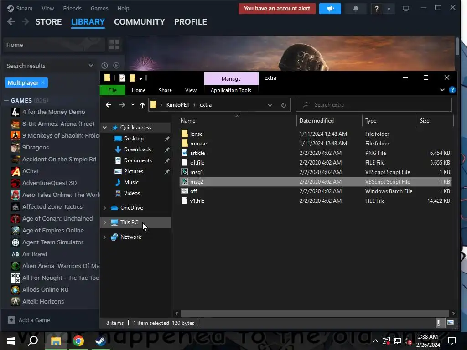Select the Home button in Steam library
The width and height of the screenshot is (467, 350).
[x=54, y=45]
